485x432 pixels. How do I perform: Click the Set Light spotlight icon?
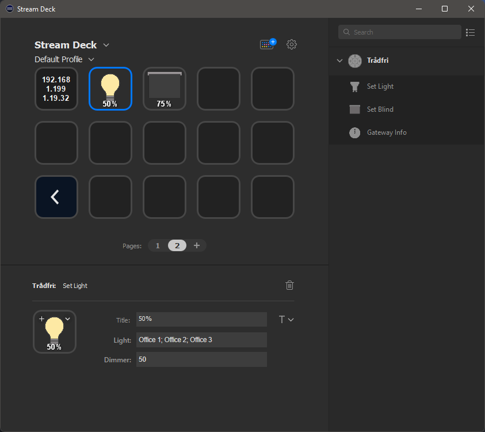click(355, 86)
